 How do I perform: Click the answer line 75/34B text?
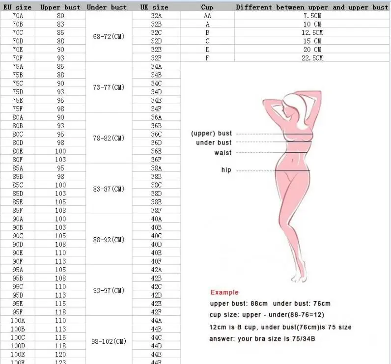(262, 339)
